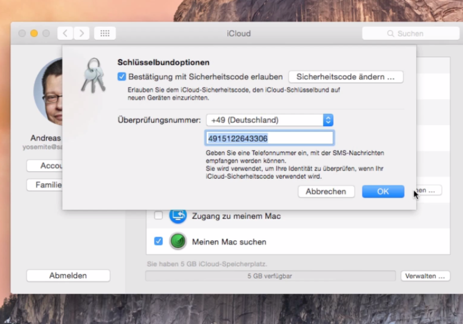Click the green Meinen Mac suchen radar icon
463x324 pixels.
tap(178, 241)
